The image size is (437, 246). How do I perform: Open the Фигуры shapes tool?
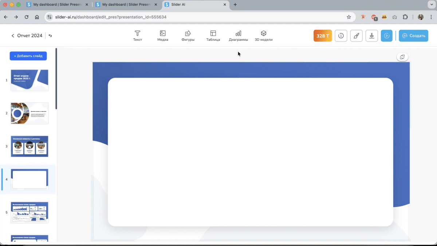(188, 36)
